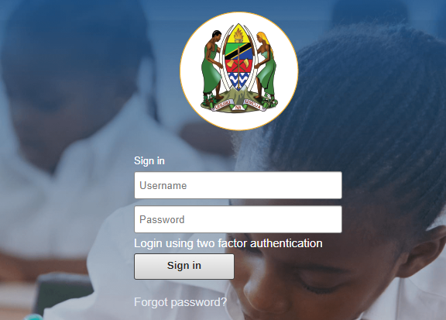Click the Tanzanian flag stripe on the shield
Screen dimensions: 446x320
point(239,51)
